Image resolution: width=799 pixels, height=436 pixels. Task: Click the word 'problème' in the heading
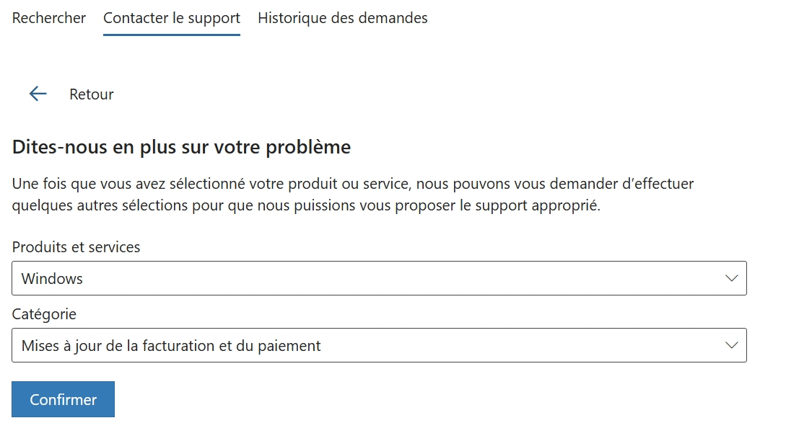coord(308,148)
